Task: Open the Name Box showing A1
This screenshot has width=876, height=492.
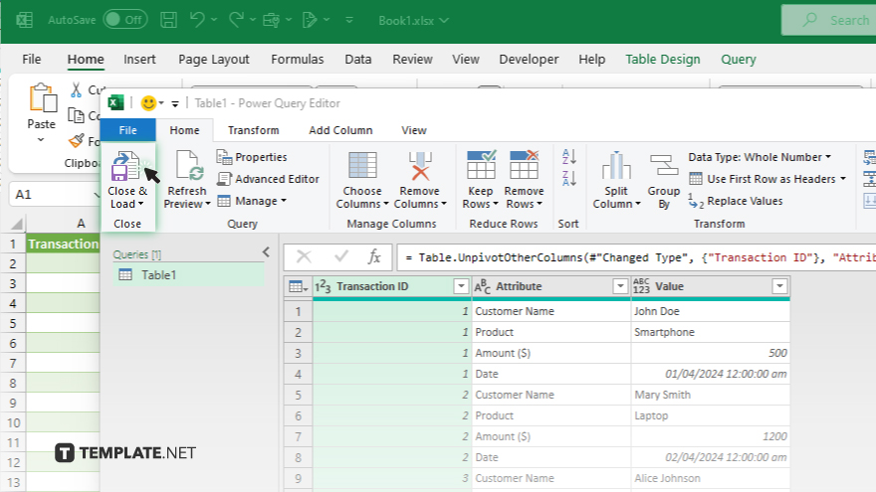Action: pyautogui.click(x=55, y=195)
